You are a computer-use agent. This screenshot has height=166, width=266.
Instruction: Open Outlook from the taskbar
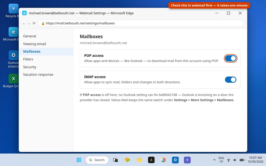click(175, 160)
